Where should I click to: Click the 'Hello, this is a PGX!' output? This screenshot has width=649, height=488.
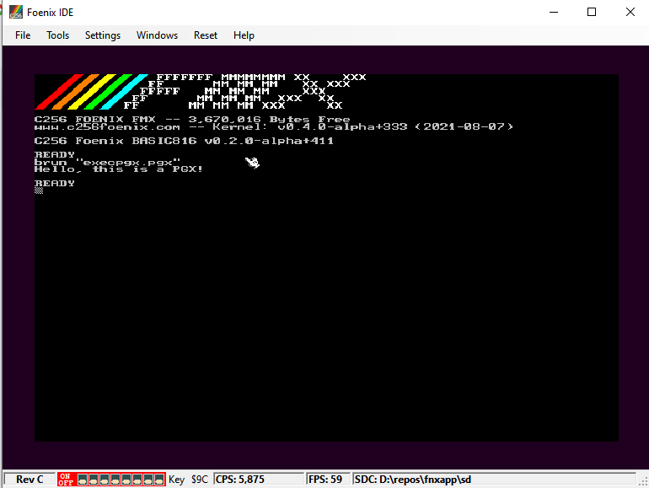pos(119,169)
